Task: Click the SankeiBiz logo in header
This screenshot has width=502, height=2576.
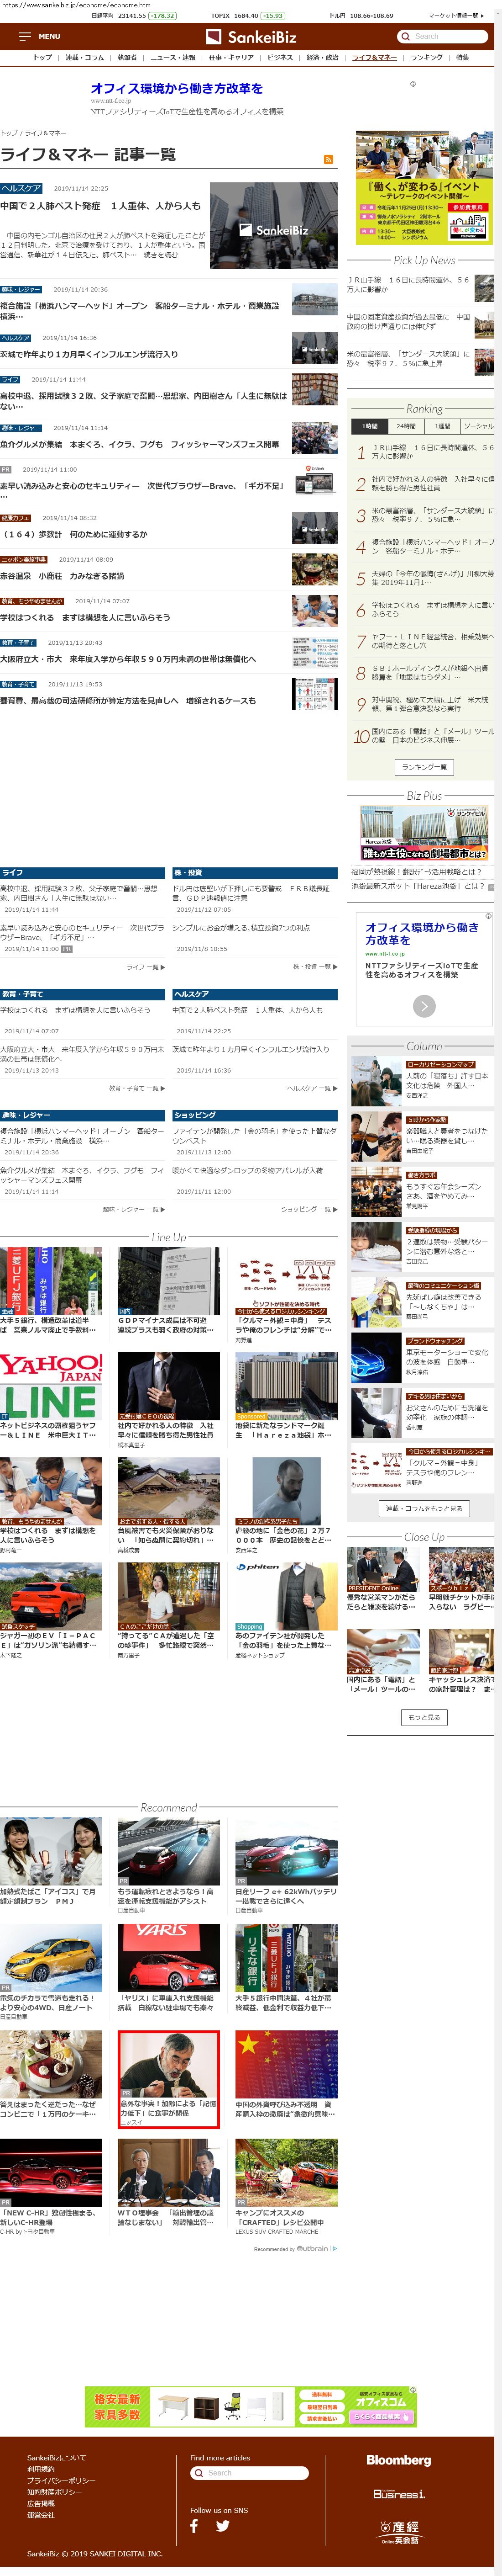Action: point(251,37)
